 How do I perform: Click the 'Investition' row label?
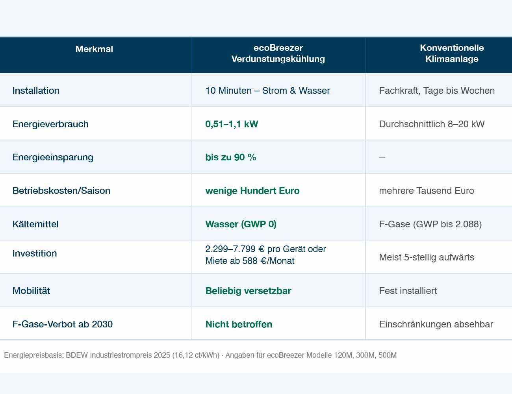coord(35,253)
